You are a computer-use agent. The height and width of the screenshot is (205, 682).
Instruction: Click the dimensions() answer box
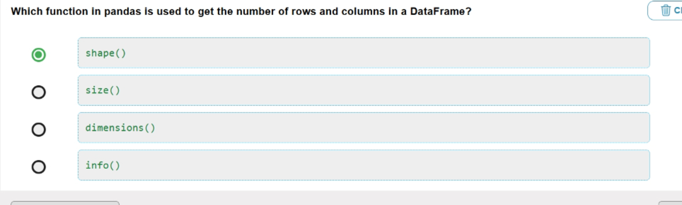pyautogui.click(x=364, y=127)
